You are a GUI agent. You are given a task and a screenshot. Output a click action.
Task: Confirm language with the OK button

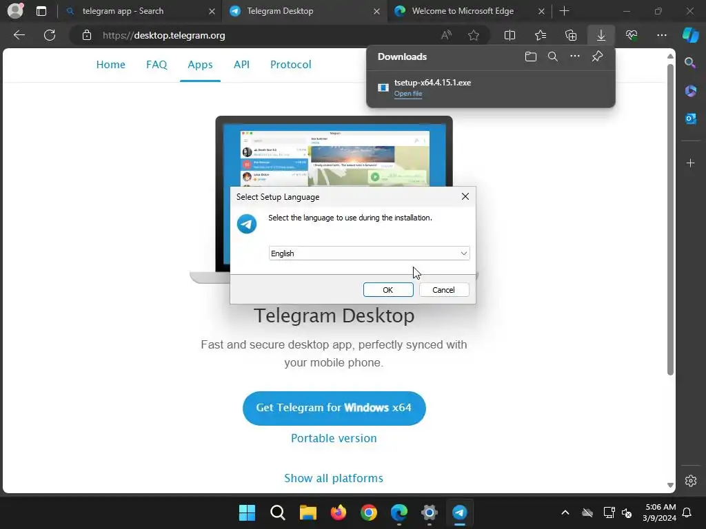pos(388,290)
